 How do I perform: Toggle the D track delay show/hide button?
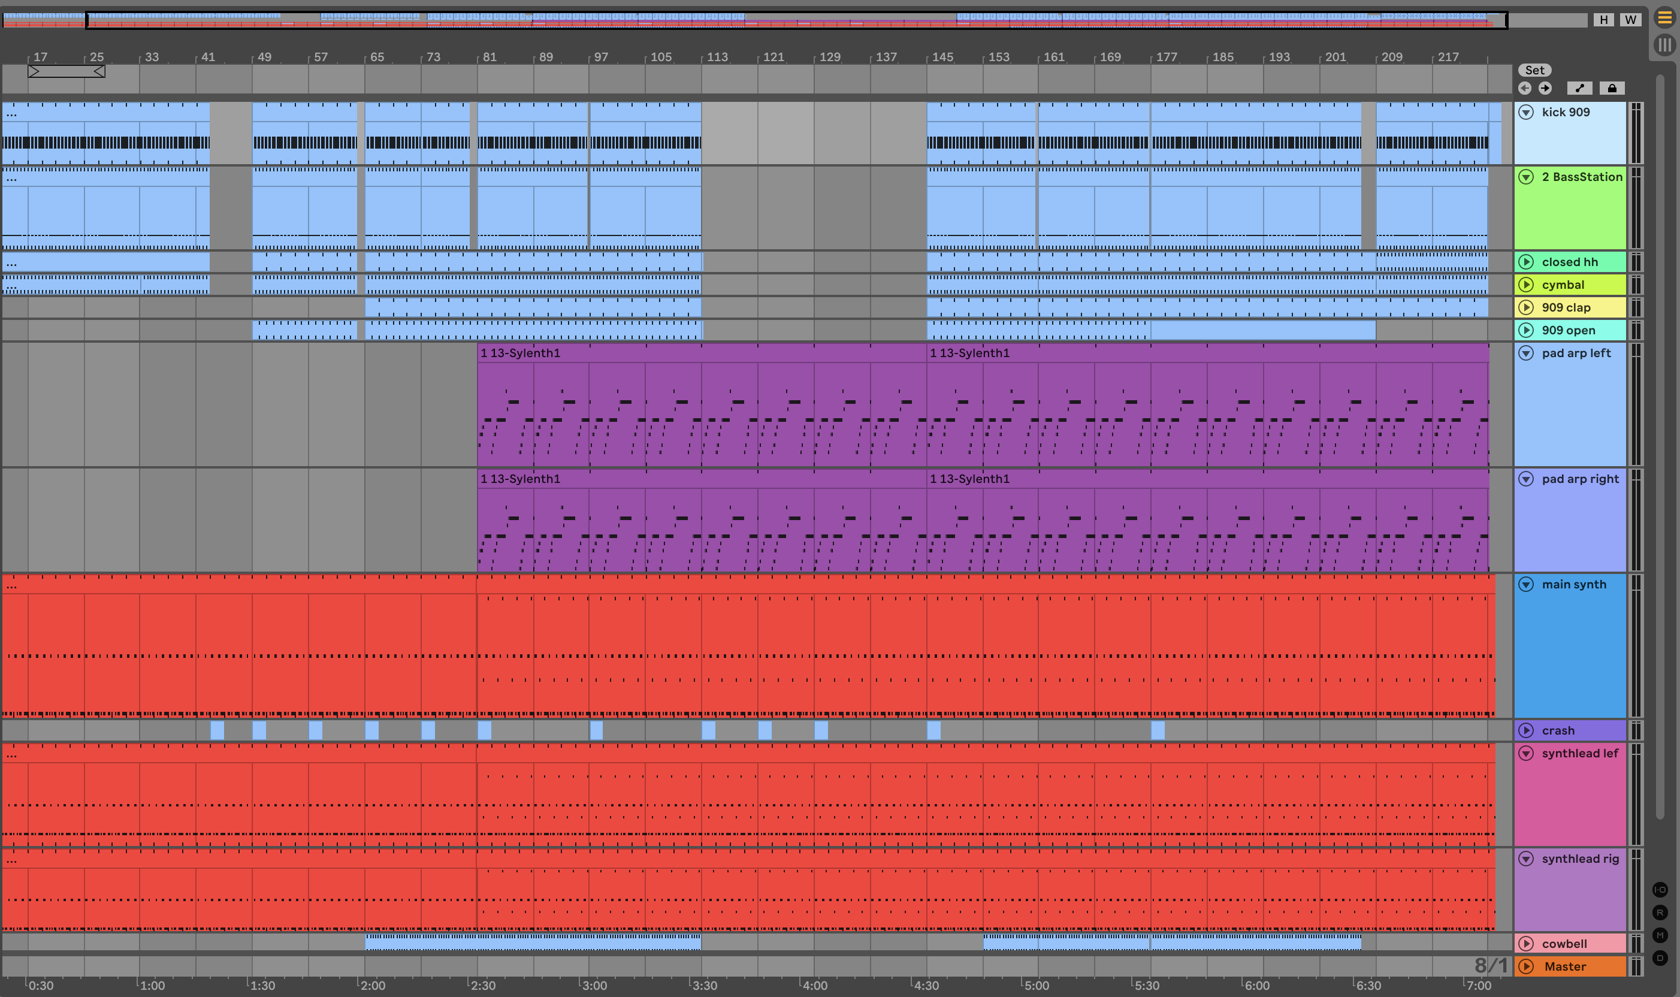(1660, 958)
